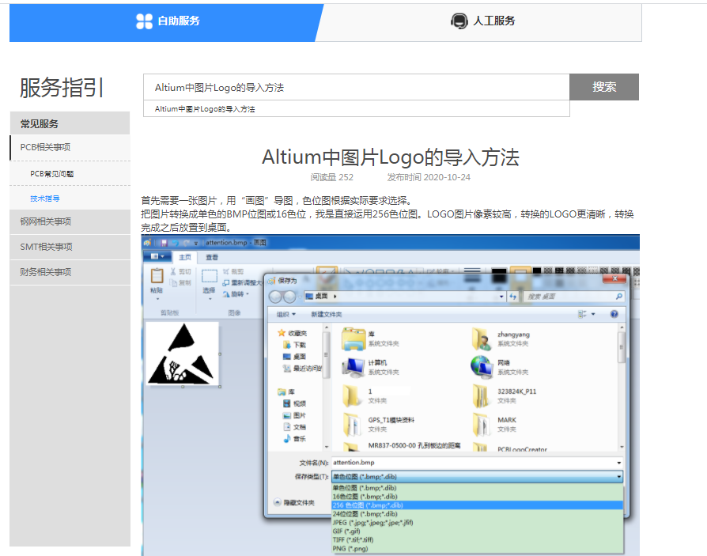Open the 保存类型 file type dropdown
Screen dimensions: 707x556
476,477
